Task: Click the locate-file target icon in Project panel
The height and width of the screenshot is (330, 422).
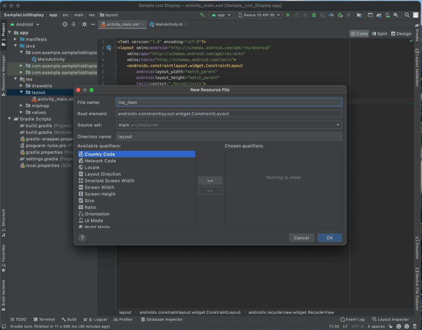Action: 65,24
